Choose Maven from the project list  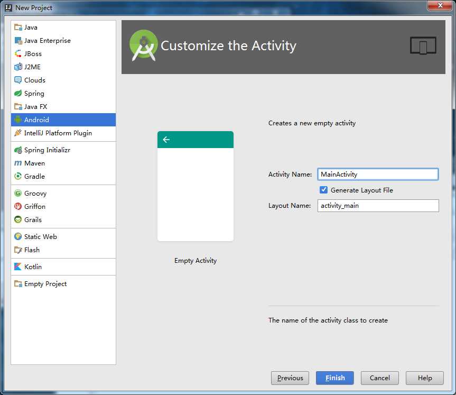(x=63, y=163)
